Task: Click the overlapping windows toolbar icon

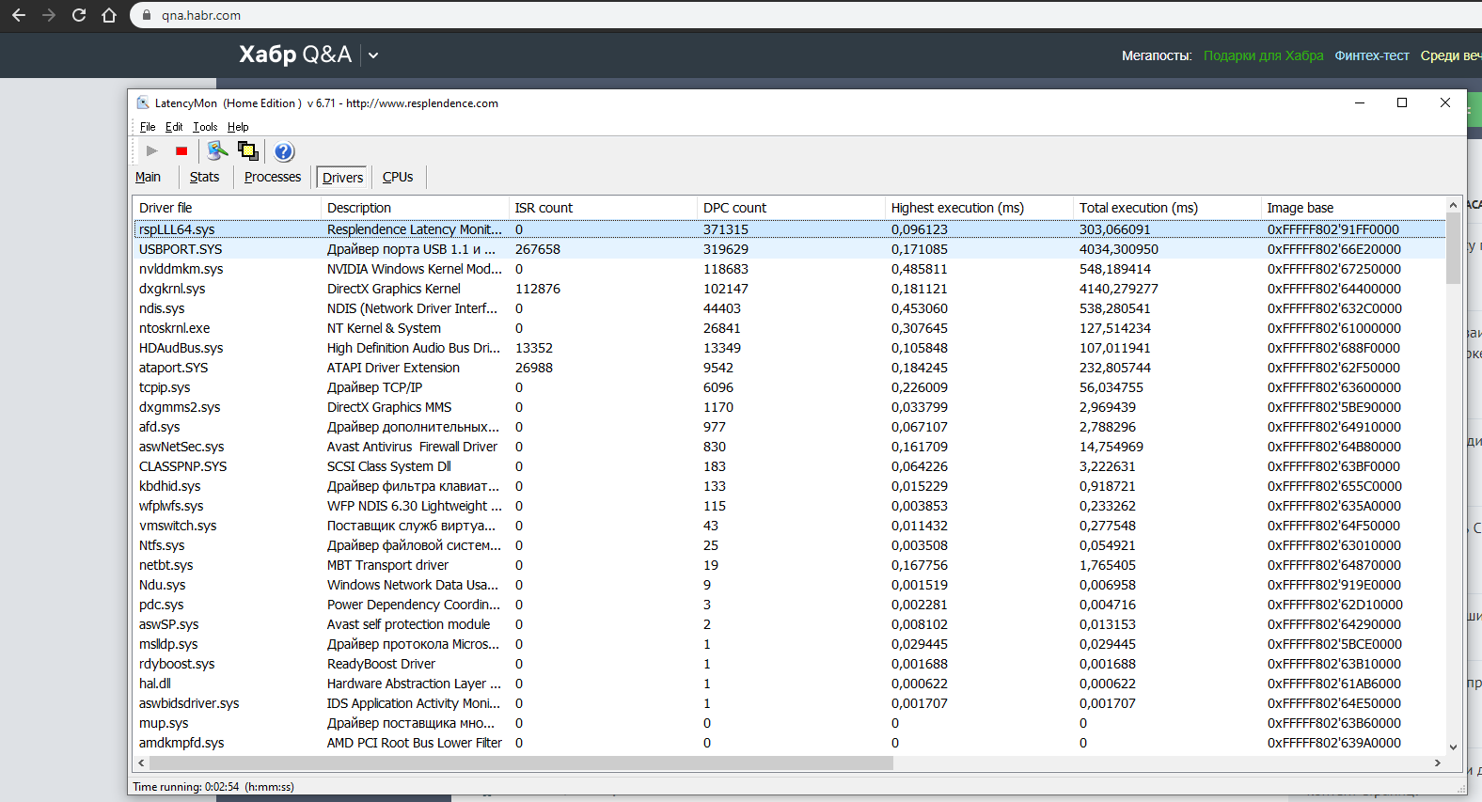Action: (247, 150)
